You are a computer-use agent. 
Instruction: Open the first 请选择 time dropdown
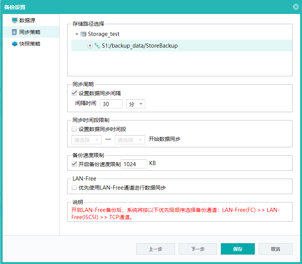pos(86,139)
